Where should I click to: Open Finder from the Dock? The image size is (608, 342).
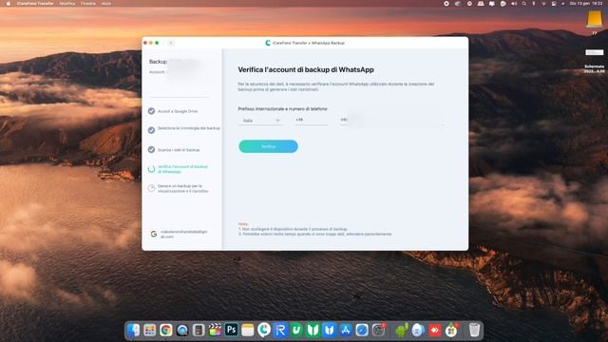[x=133, y=330]
